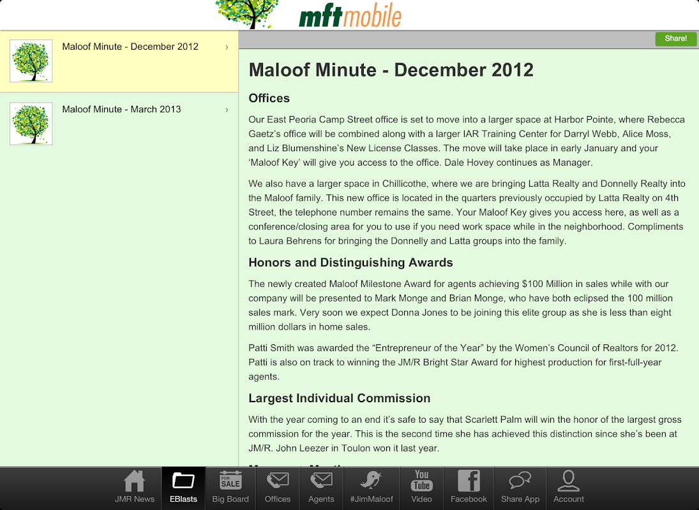The image size is (699, 510).
Task: Click the Largest Individual Commission heading
Action: tap(339, 398)
